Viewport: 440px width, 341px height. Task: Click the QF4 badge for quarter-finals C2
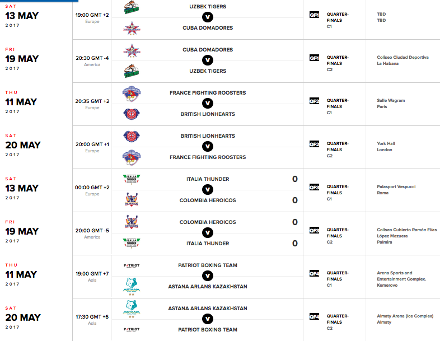pyautogui.click(x=314, y=316)
